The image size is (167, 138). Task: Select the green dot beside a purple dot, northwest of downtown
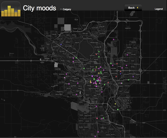76,58
